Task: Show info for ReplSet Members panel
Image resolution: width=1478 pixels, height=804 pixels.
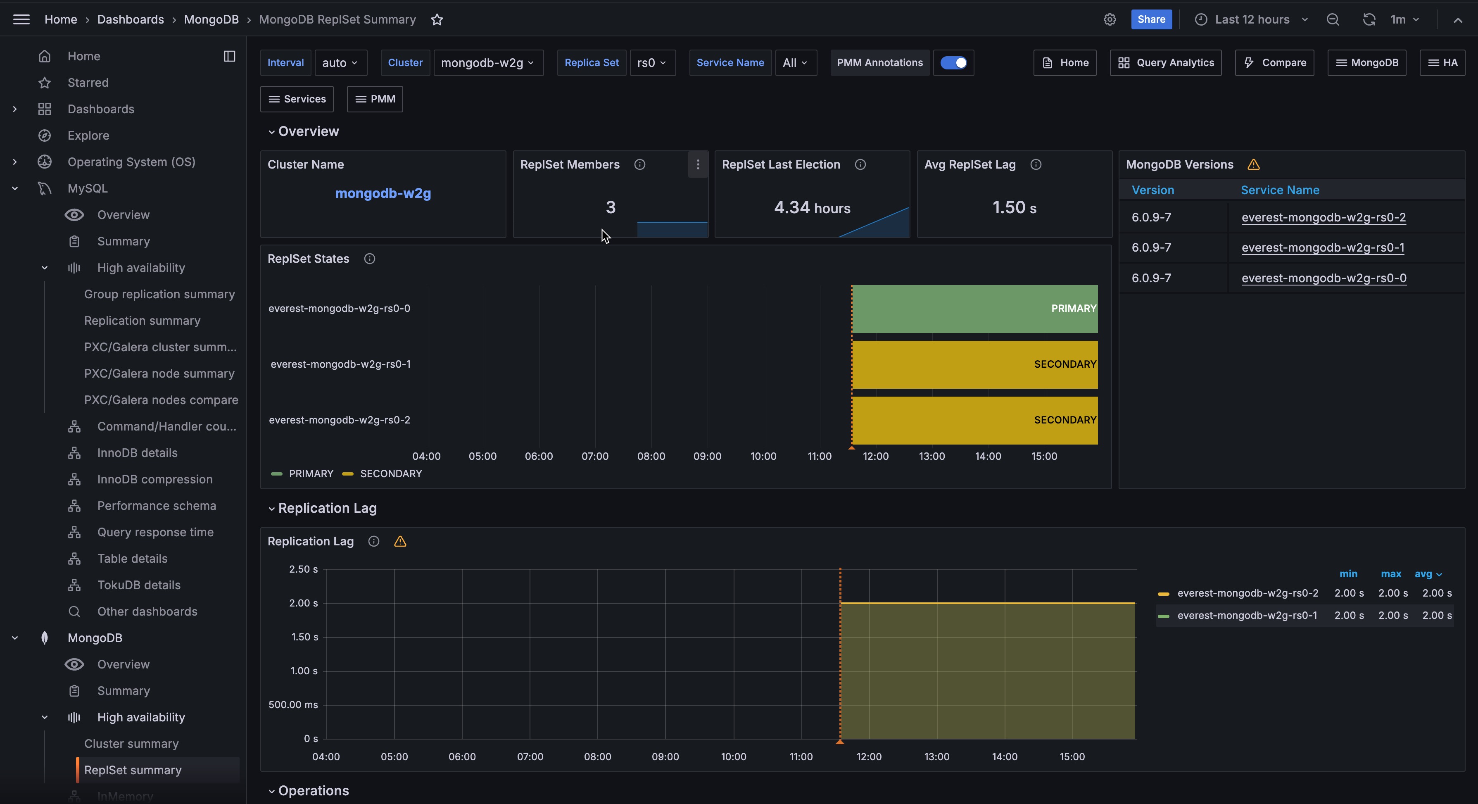Action: (x=640, y=165)
